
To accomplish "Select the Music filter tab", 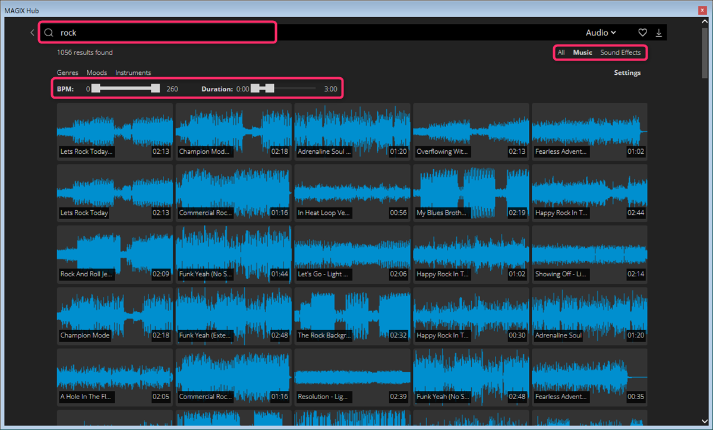I will (x=582, y=52).
